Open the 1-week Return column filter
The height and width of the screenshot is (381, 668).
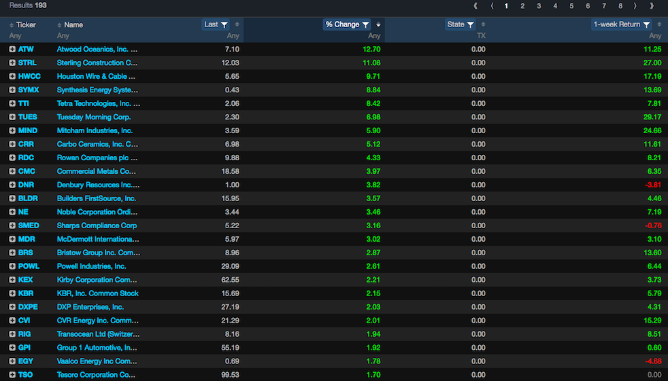(621, 24)
